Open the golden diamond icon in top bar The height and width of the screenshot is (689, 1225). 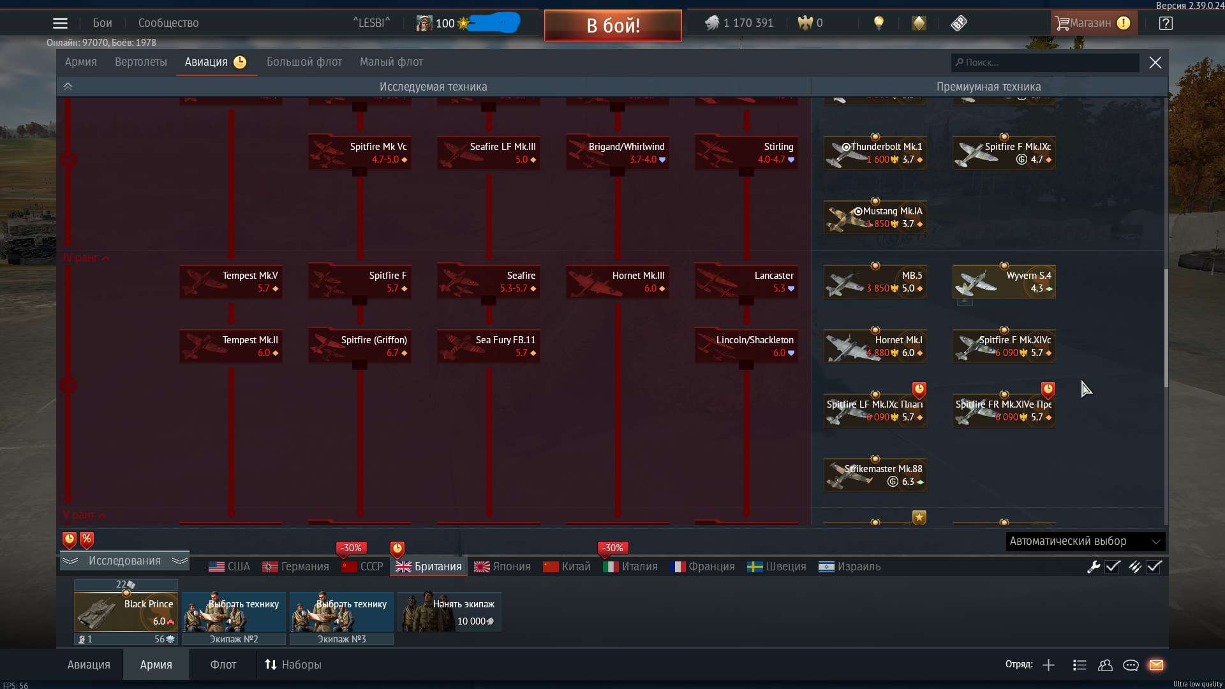[x=919, y=23]
